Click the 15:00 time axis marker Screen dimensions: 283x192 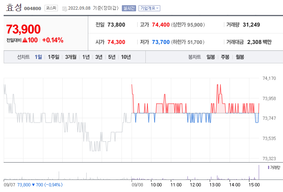tap(254, 185)
